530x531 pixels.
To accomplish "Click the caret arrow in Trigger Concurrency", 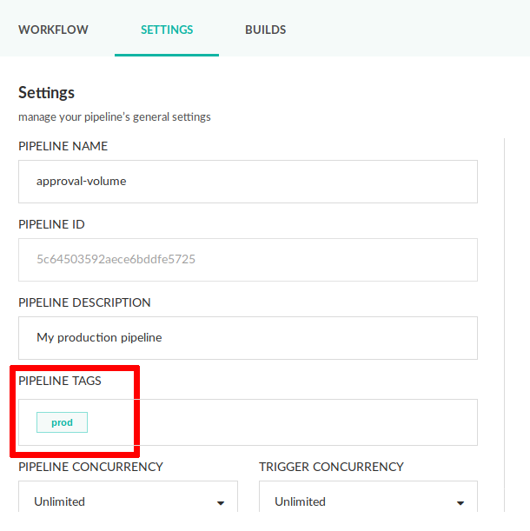I will (x=461, y=503).
